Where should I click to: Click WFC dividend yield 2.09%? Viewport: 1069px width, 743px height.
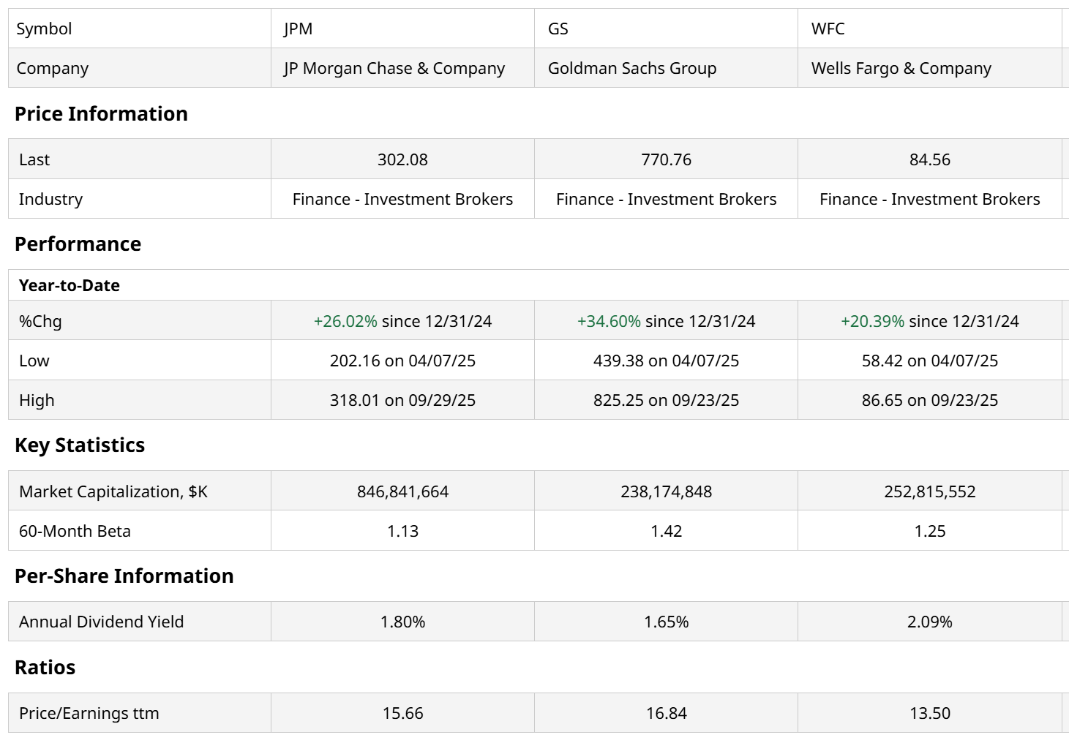[x=929, y=622]
